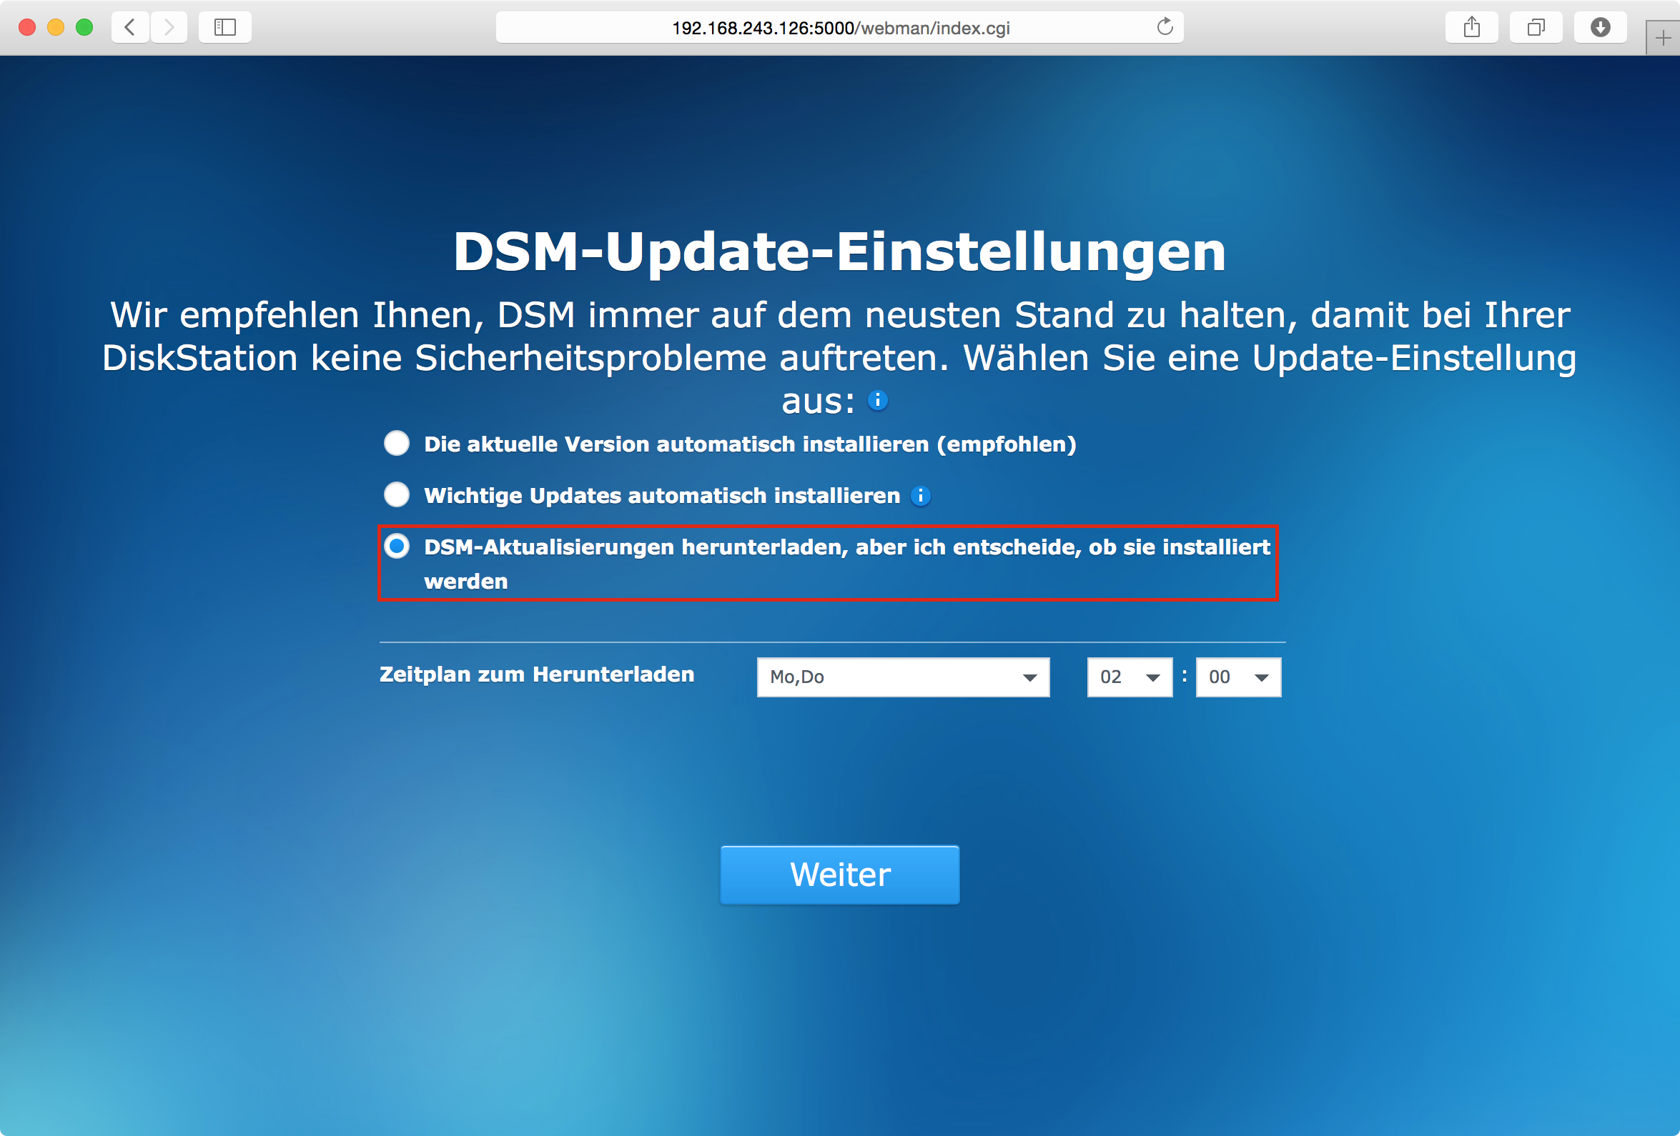Select 'Die aktuelle Version automatisch installieren' option
This screenshot has height=1136, width=1680.
point(397,443)
